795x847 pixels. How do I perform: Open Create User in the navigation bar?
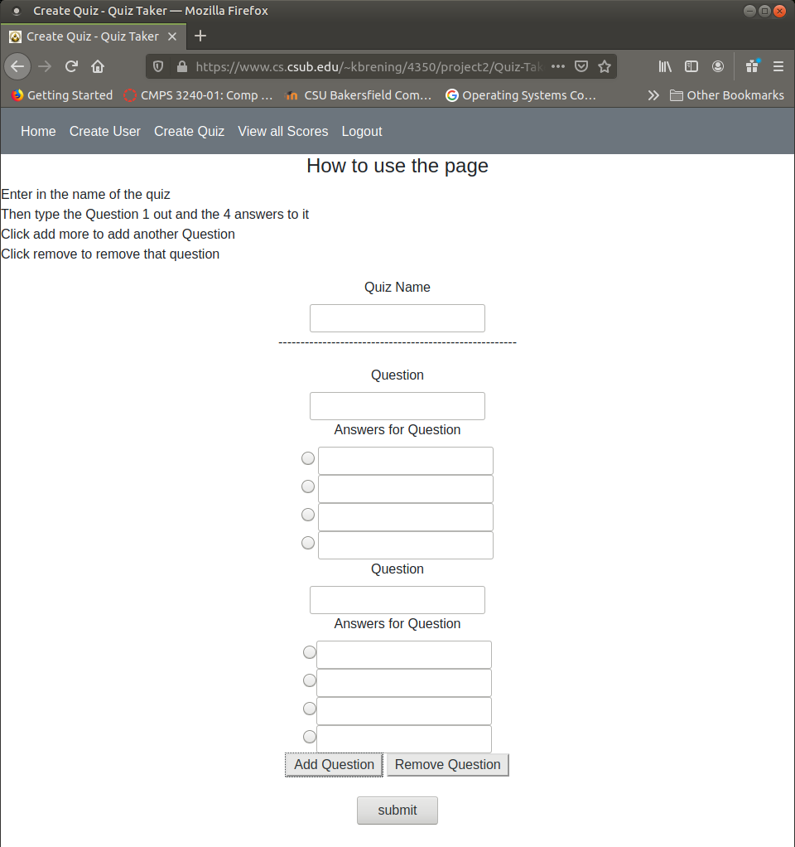[104, 131]
